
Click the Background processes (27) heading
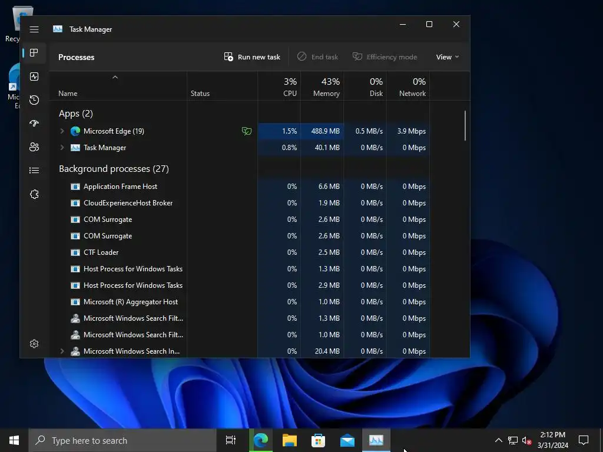click(x=114, y=169)
